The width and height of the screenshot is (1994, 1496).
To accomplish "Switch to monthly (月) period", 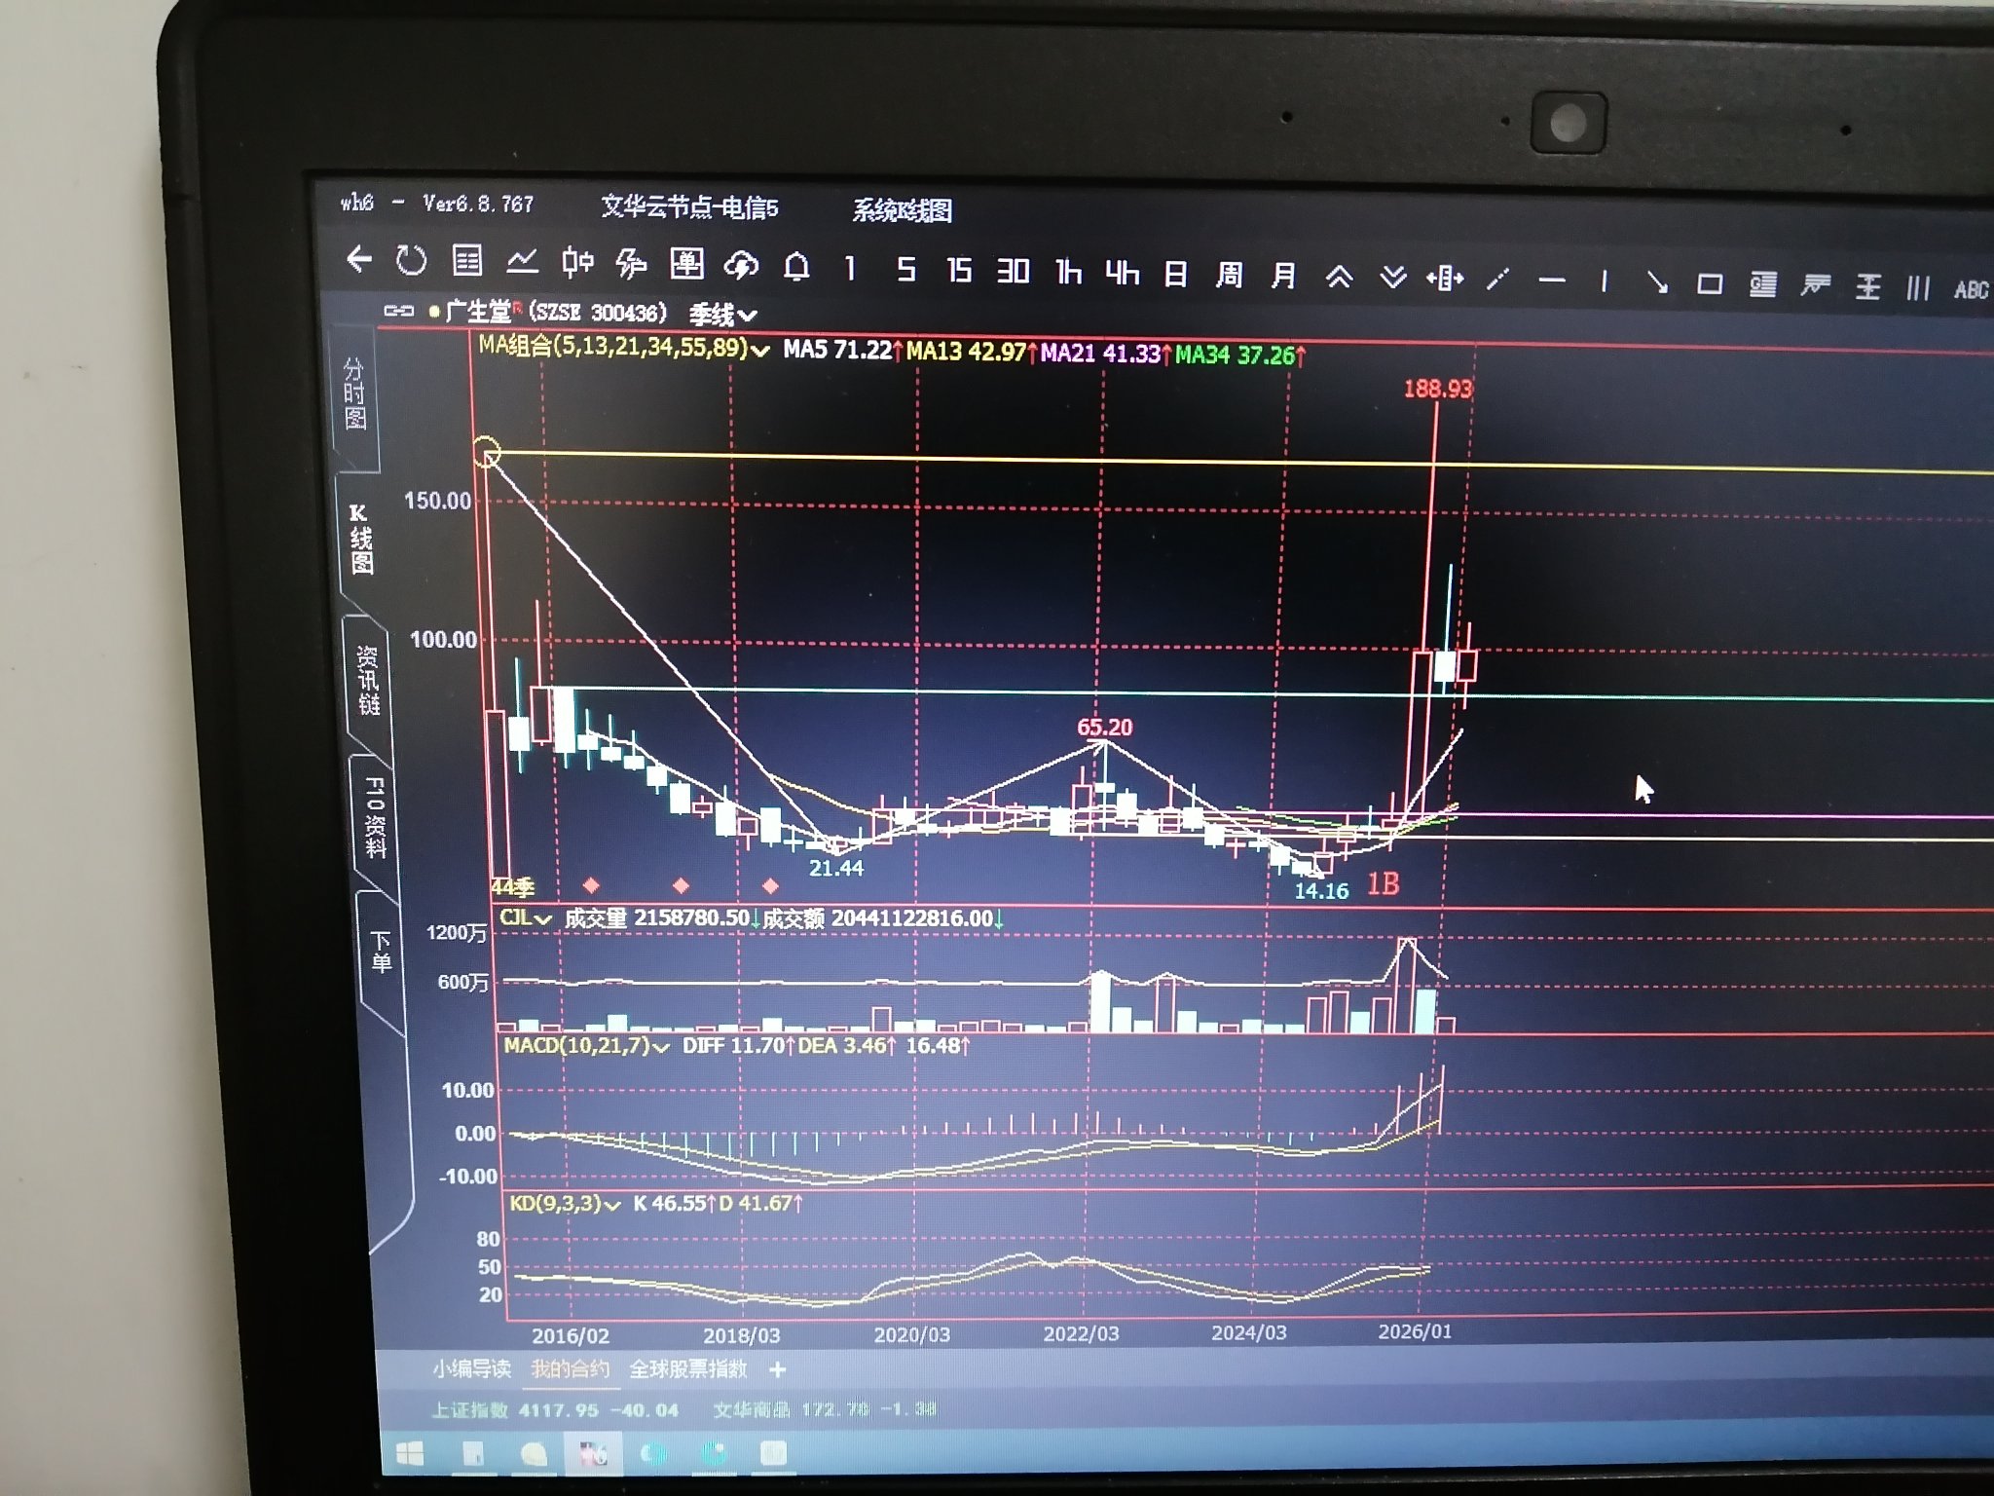I will tap(1283, 277).
